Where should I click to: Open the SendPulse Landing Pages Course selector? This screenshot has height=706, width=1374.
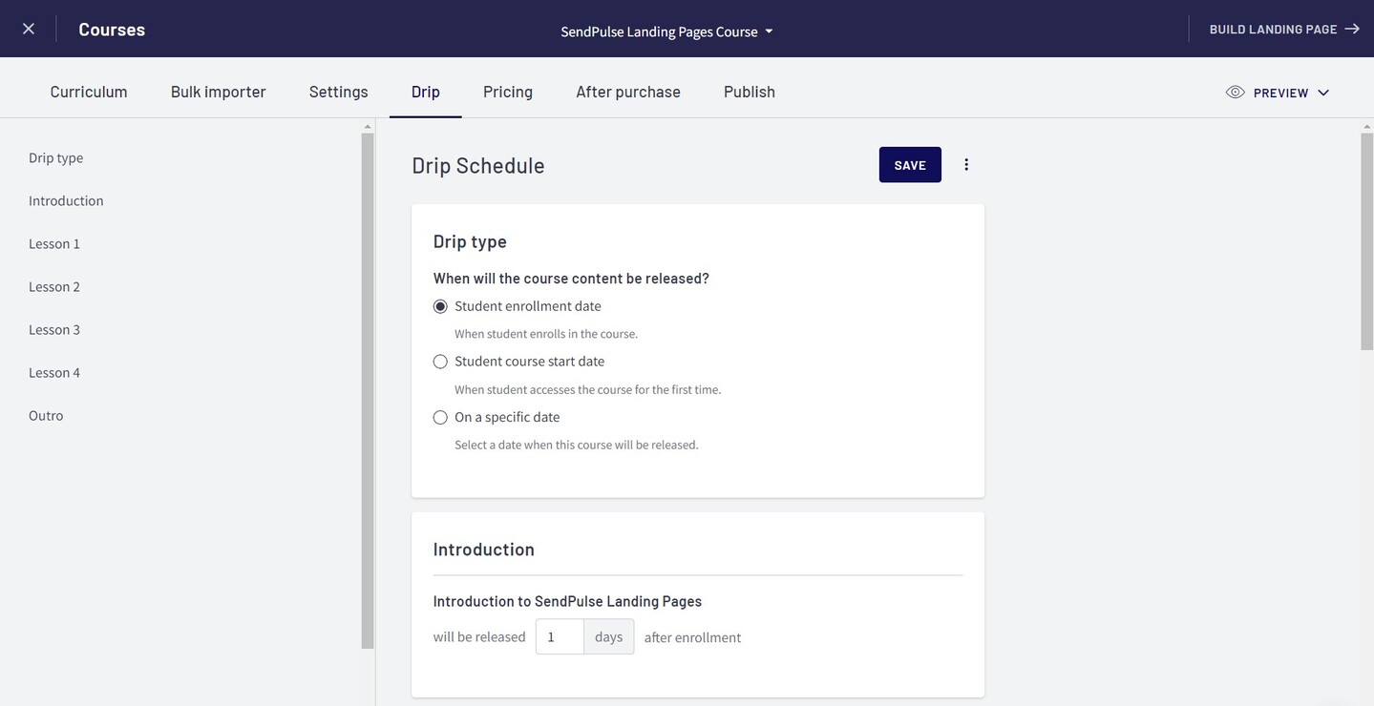(x=666, y=31)
